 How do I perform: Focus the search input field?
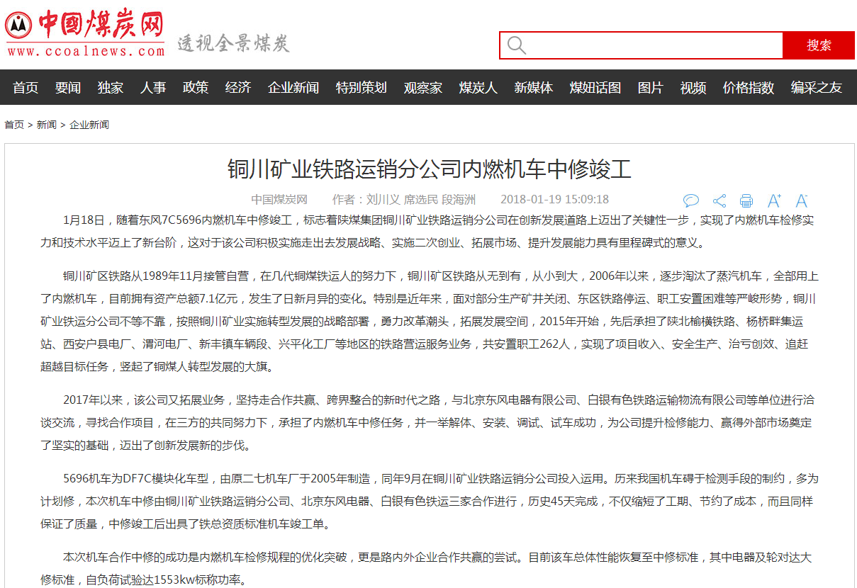652,45
